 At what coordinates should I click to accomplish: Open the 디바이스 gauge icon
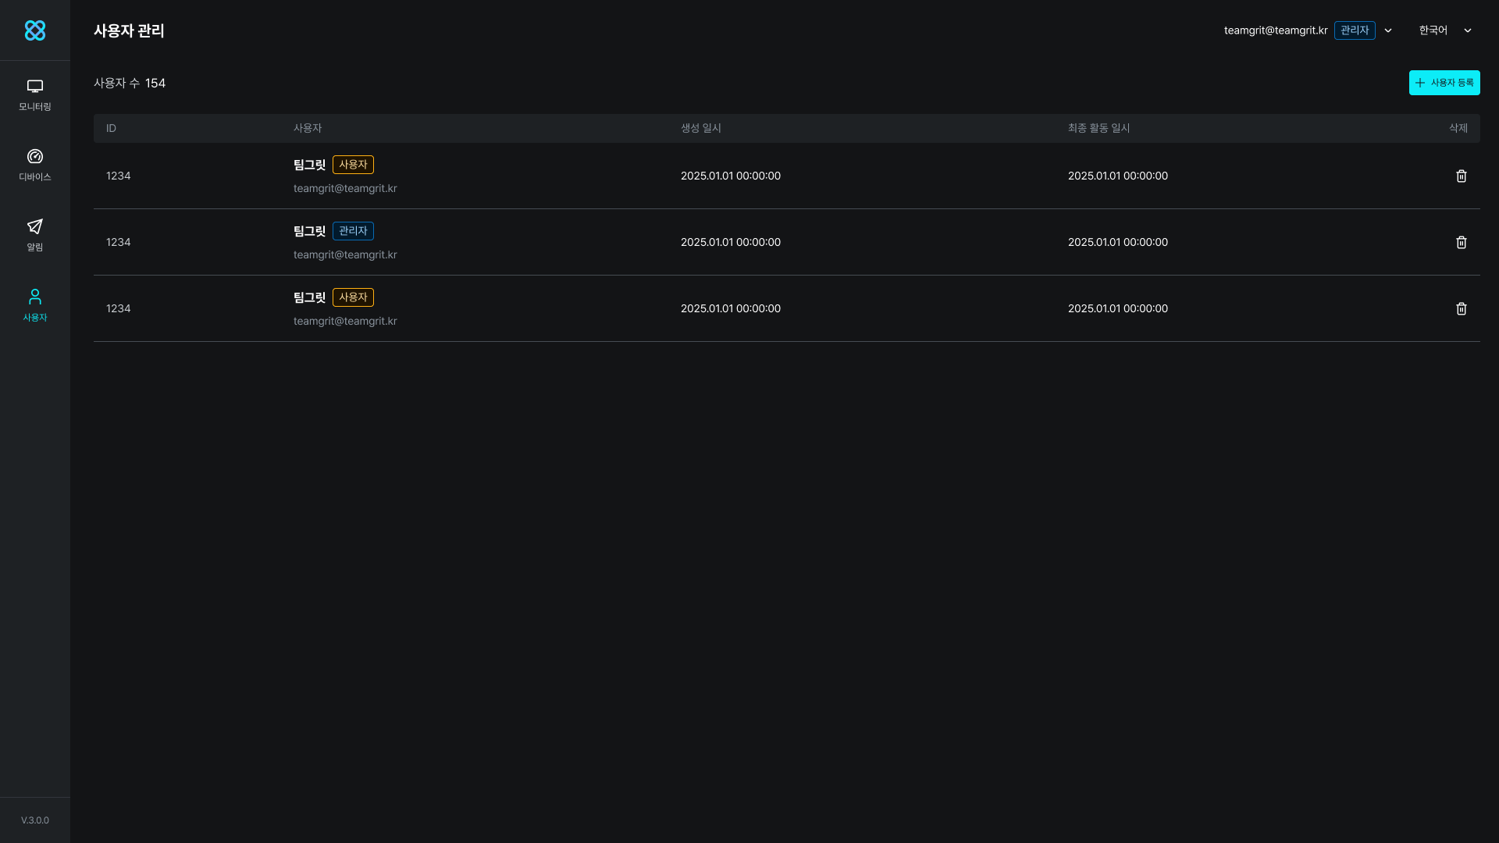35,157
